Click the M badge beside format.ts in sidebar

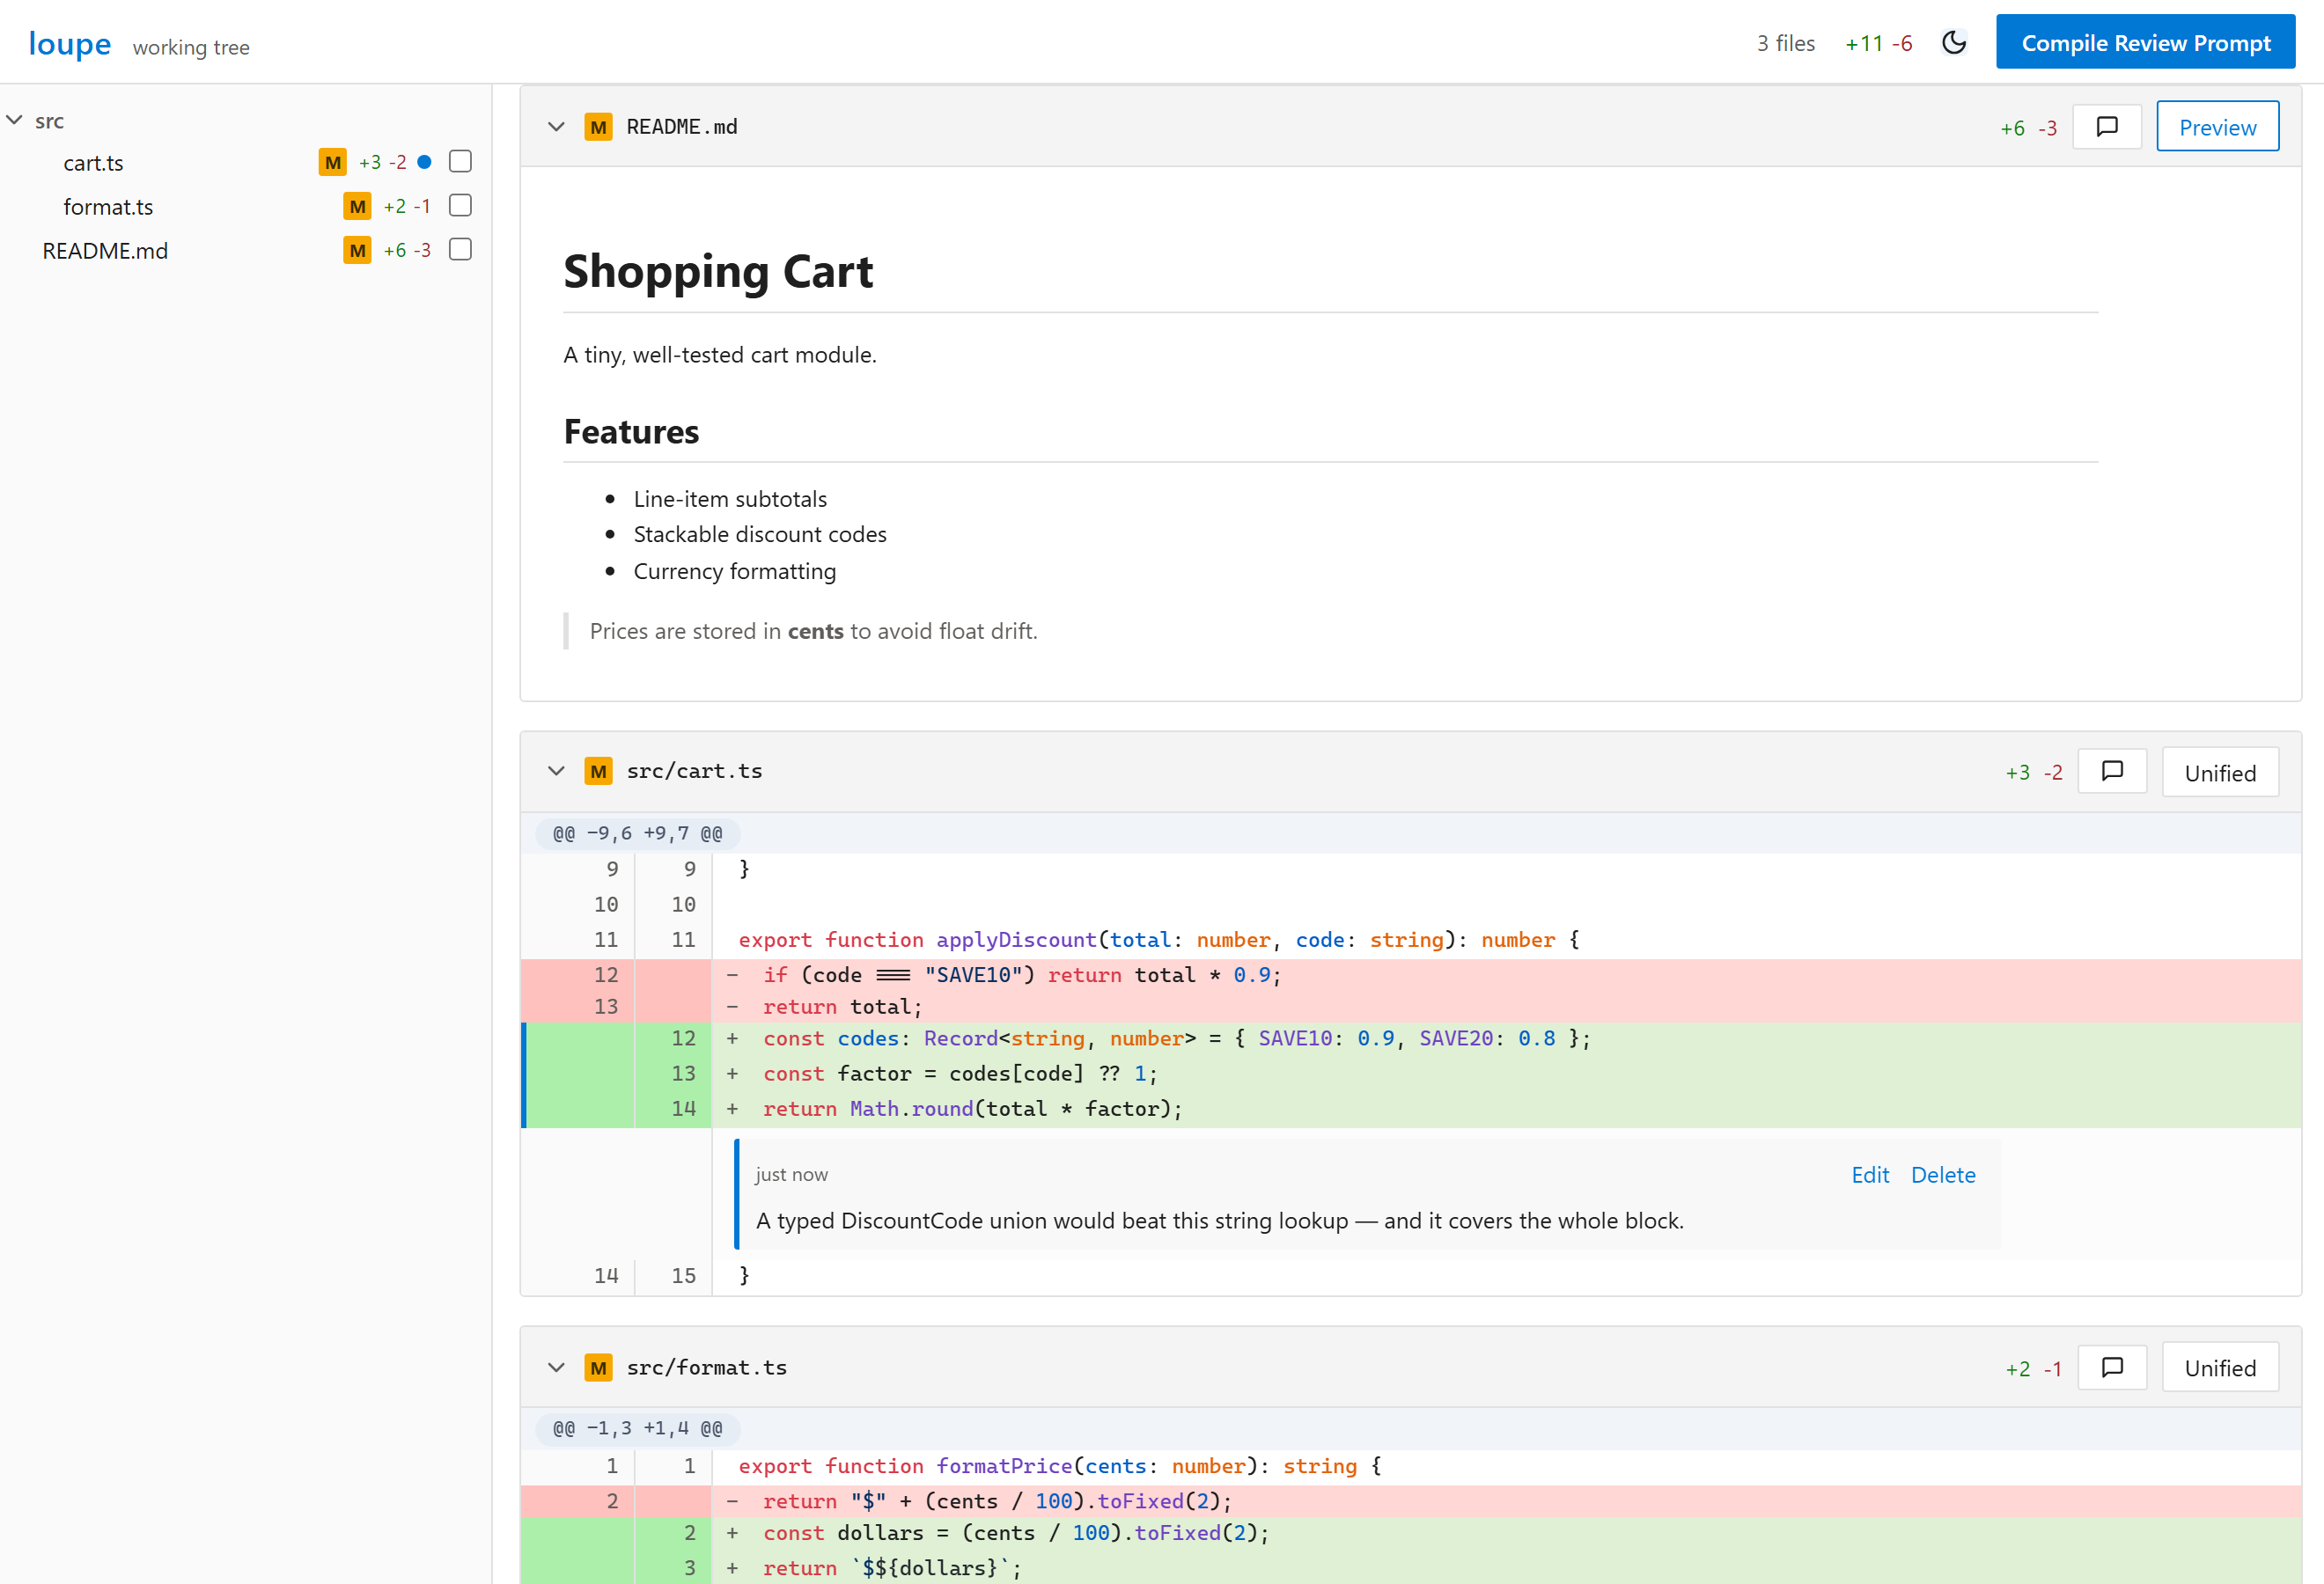coord(357,206)
